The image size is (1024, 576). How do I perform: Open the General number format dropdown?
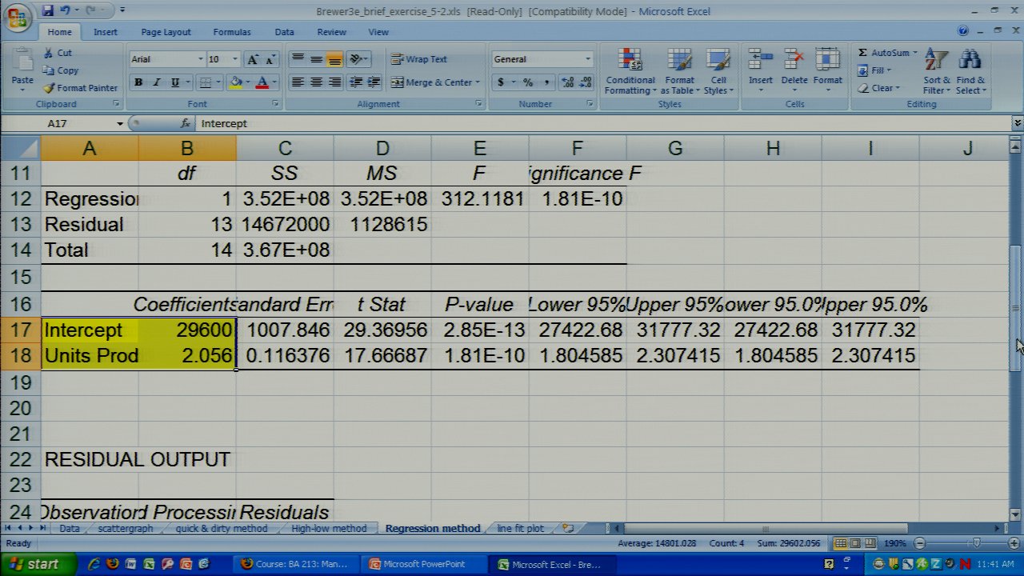[x=587, y=59]
